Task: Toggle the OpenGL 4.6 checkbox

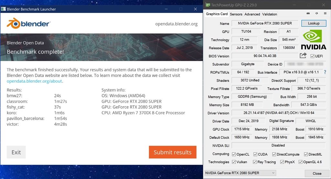Action: pyautogui.click(x=300, y=162)
